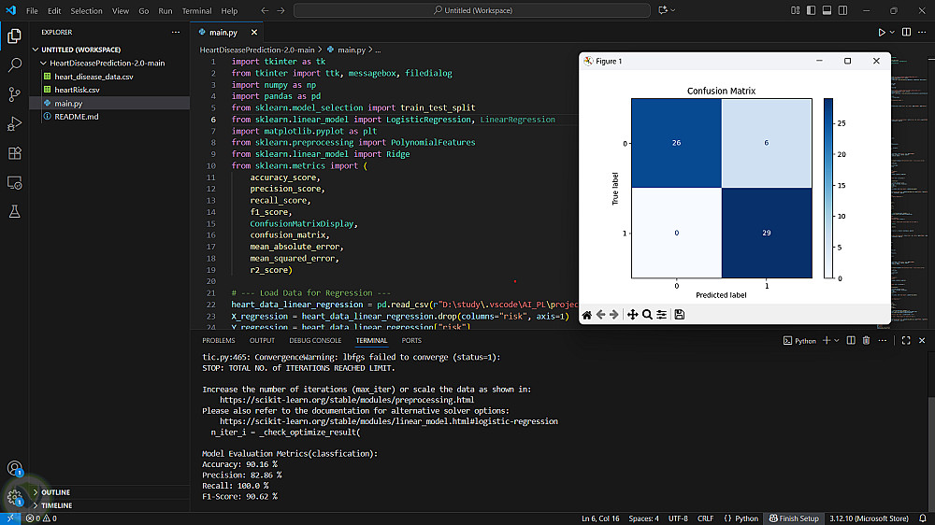Click the matplotlib Save figure icon
Viewport: 935px width, 525px height.
pos(679,315)
